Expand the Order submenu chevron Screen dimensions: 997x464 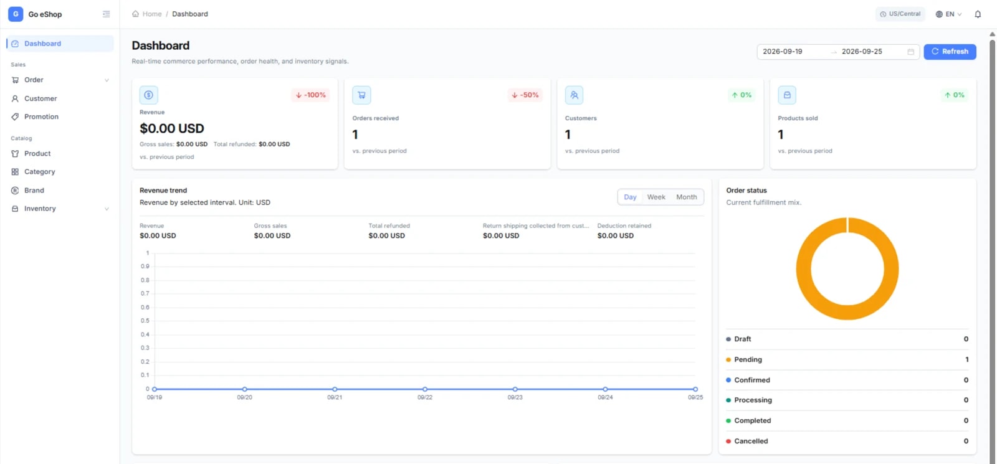coord(107,80)
